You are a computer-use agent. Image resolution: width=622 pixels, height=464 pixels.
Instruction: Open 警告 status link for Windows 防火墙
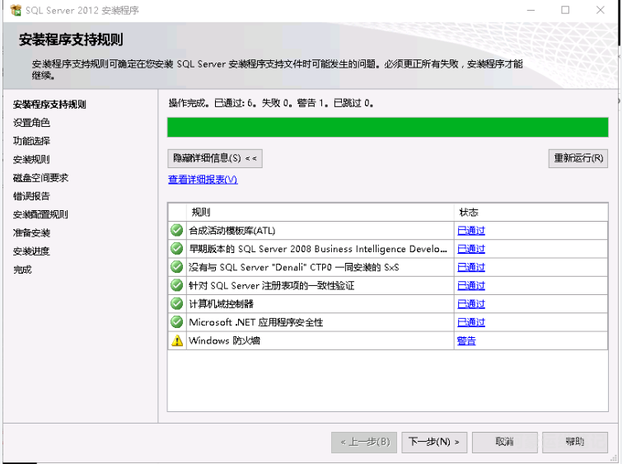click(x=466, y=340)
